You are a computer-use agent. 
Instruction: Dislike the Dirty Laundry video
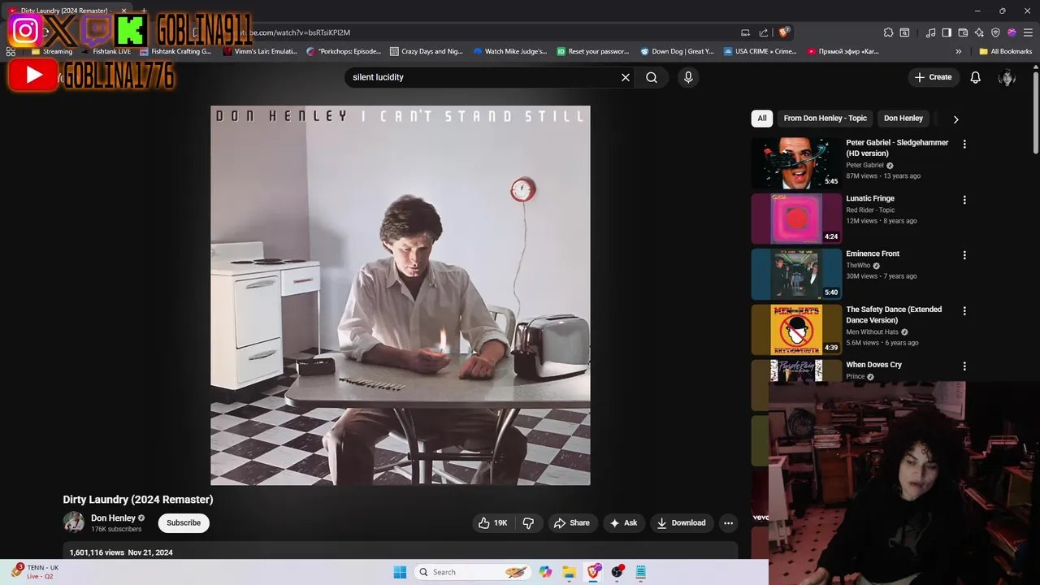click(x=528, y=523)
